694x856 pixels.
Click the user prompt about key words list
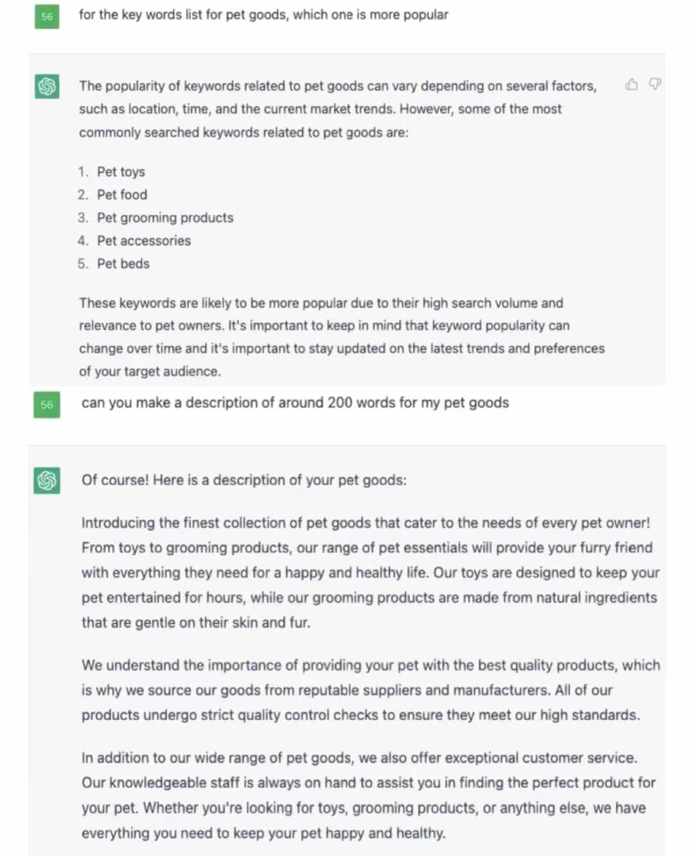click(x=263, y=15)
